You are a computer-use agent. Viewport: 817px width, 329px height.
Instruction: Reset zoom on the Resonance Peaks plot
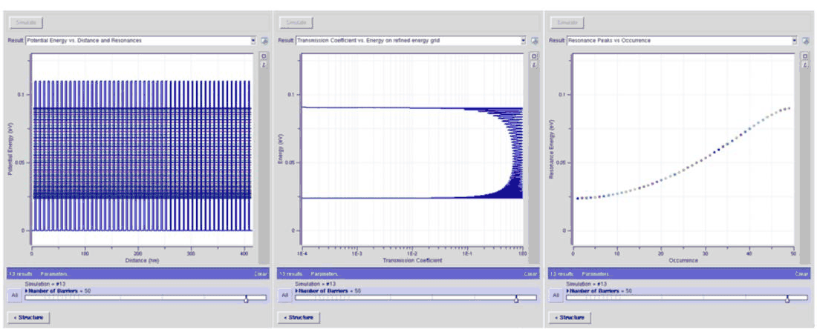coord(804,56)
